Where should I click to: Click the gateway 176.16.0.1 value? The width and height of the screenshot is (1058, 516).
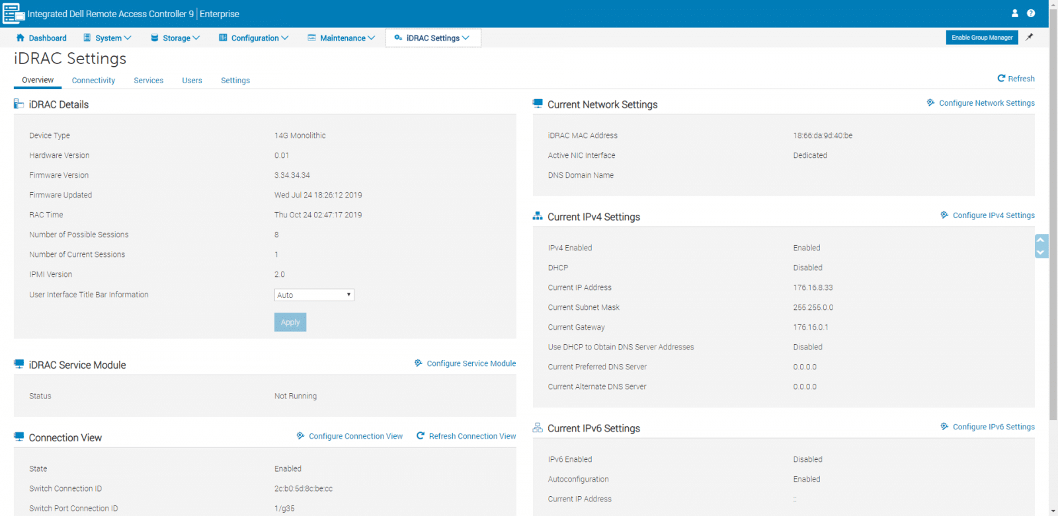click(811, 327)
